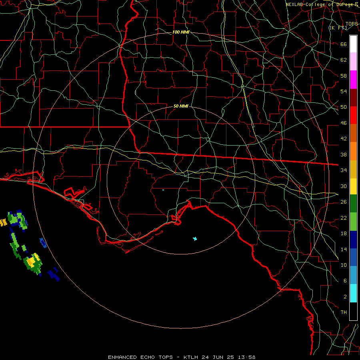
Task: Click the 46 legend value
Action: point(344,123)
